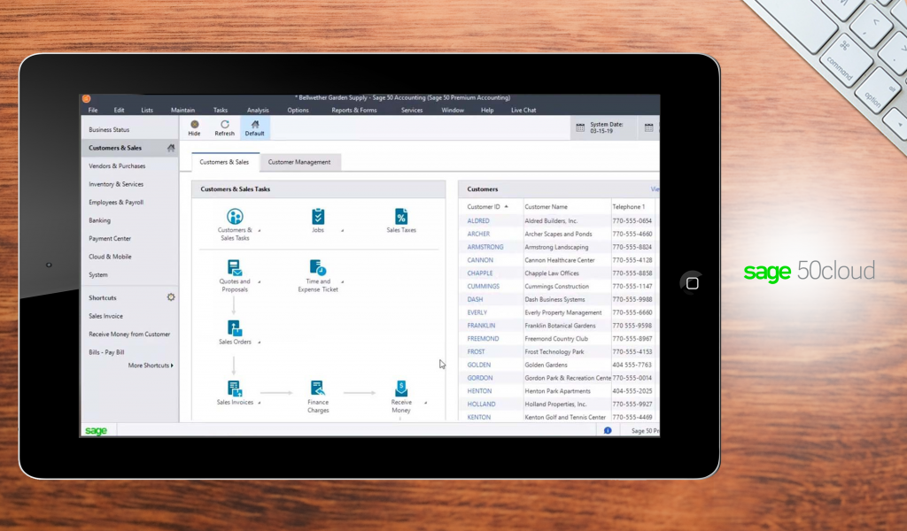Select Vendors & Purchases in the navigation sidebar
The height and width of the screenshot is (531, 907).
click(x=117, y=166)
